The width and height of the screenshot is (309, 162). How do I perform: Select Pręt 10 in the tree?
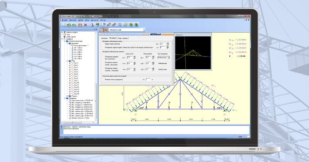[x=77, y=83]
